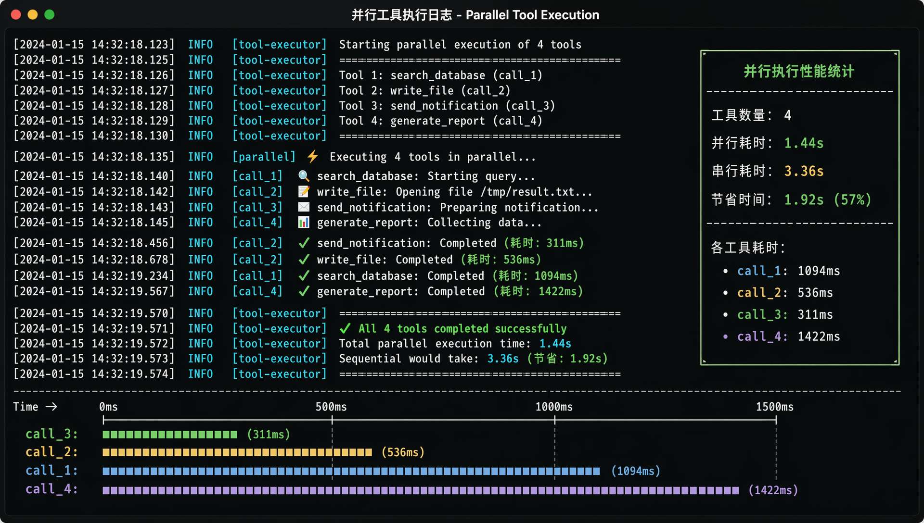Screen dimensions: 924x523
Task: Click the 500ms tick on time axis
Action: pyautogui.click(x=332, y=420)
